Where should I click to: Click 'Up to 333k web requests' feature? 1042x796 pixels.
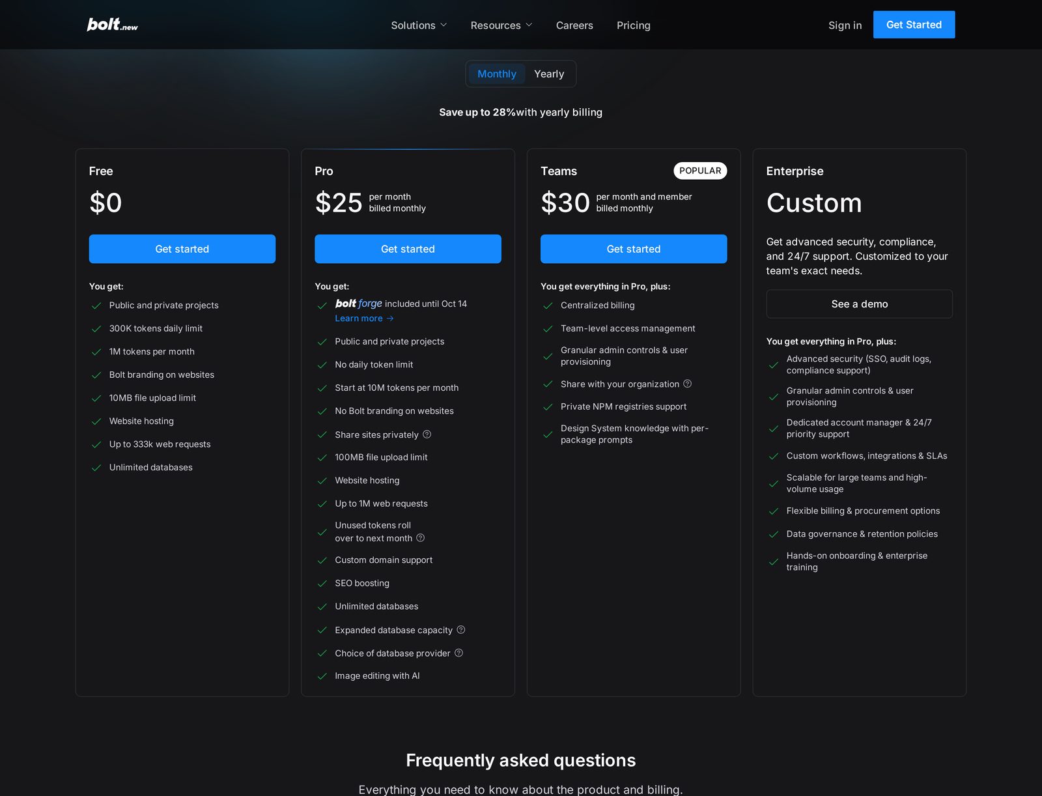pos(160,444)
